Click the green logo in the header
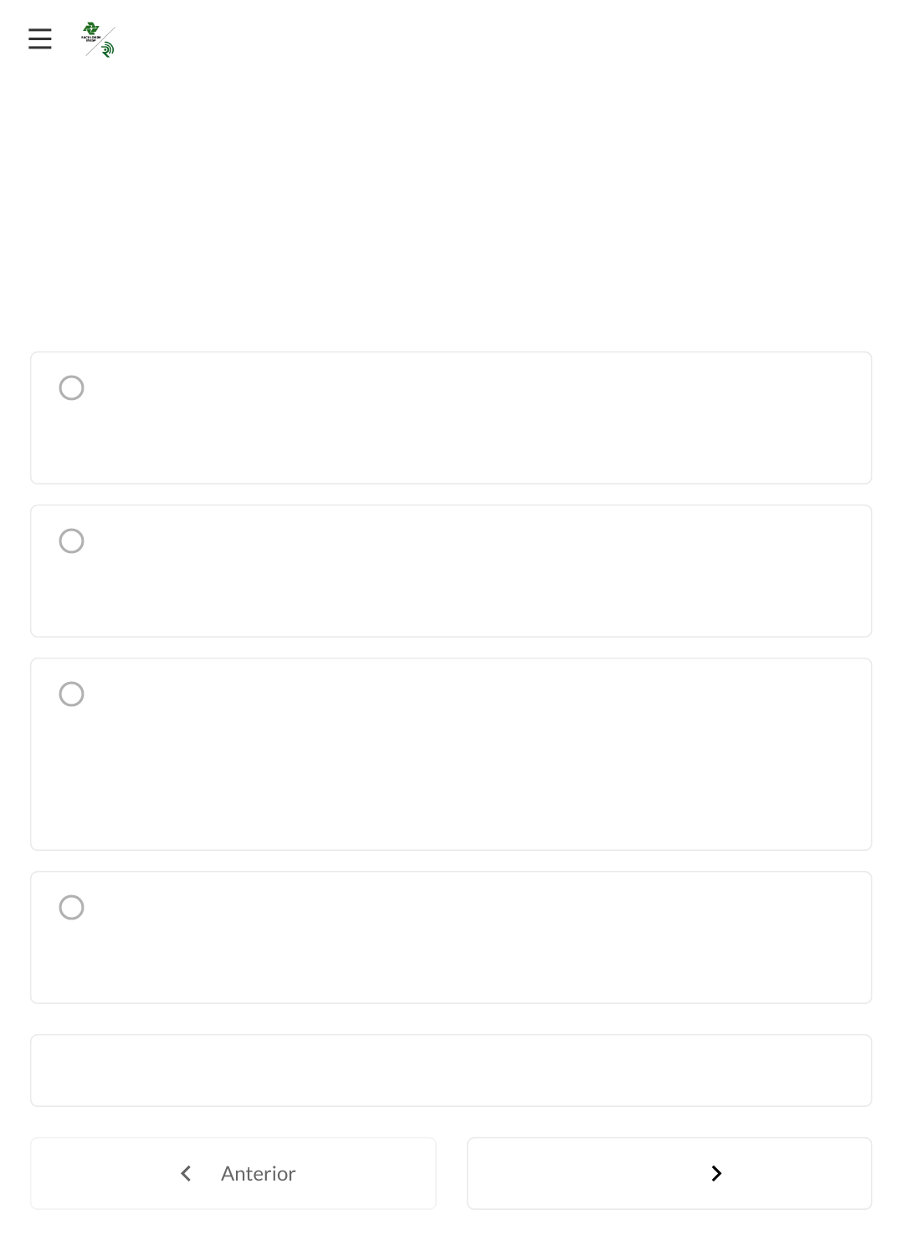This screenshot has width=902, height=1240. point(98,39)
